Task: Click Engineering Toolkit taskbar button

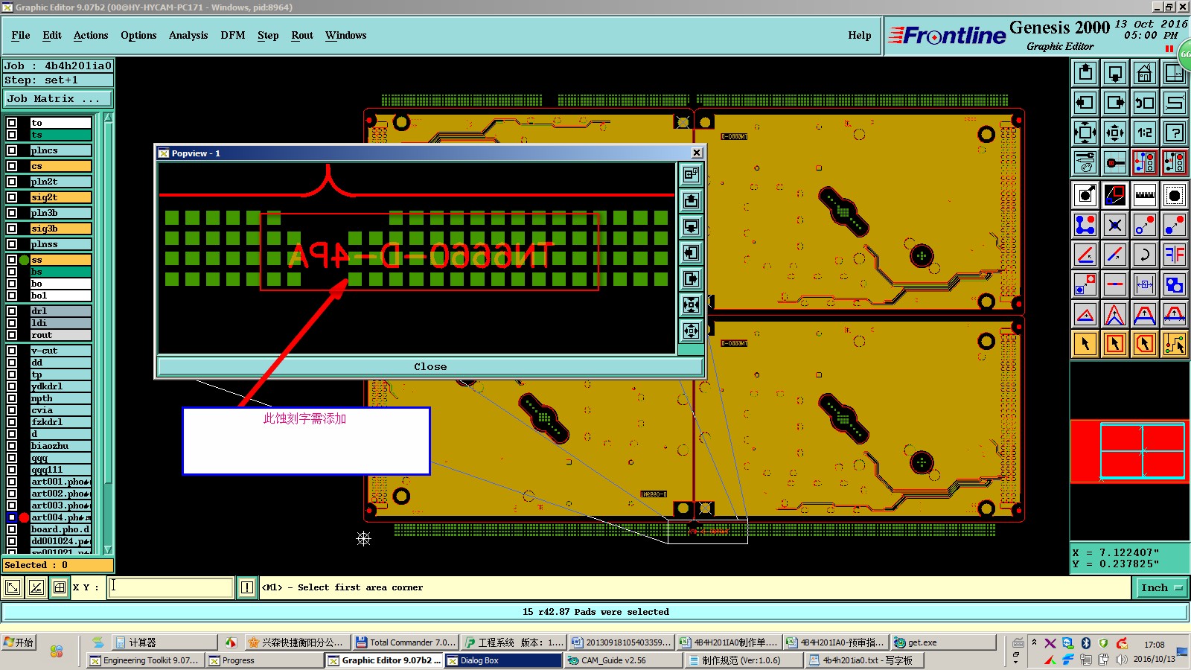Action: (145, 660)
